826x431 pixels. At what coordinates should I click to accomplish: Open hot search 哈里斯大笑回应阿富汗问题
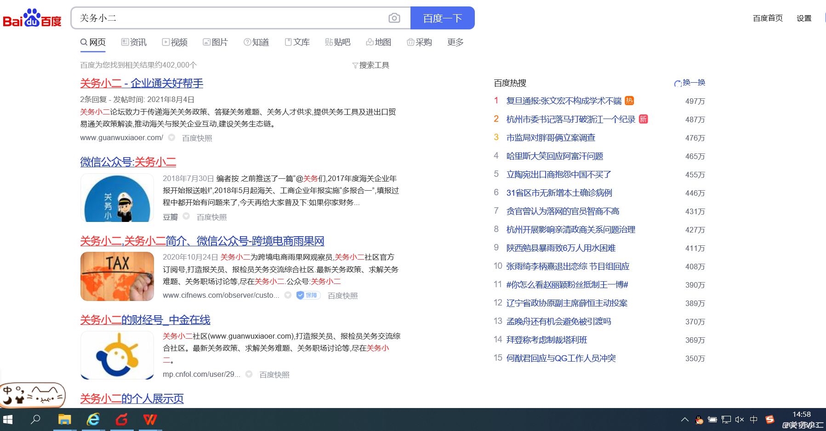[555, 156]
